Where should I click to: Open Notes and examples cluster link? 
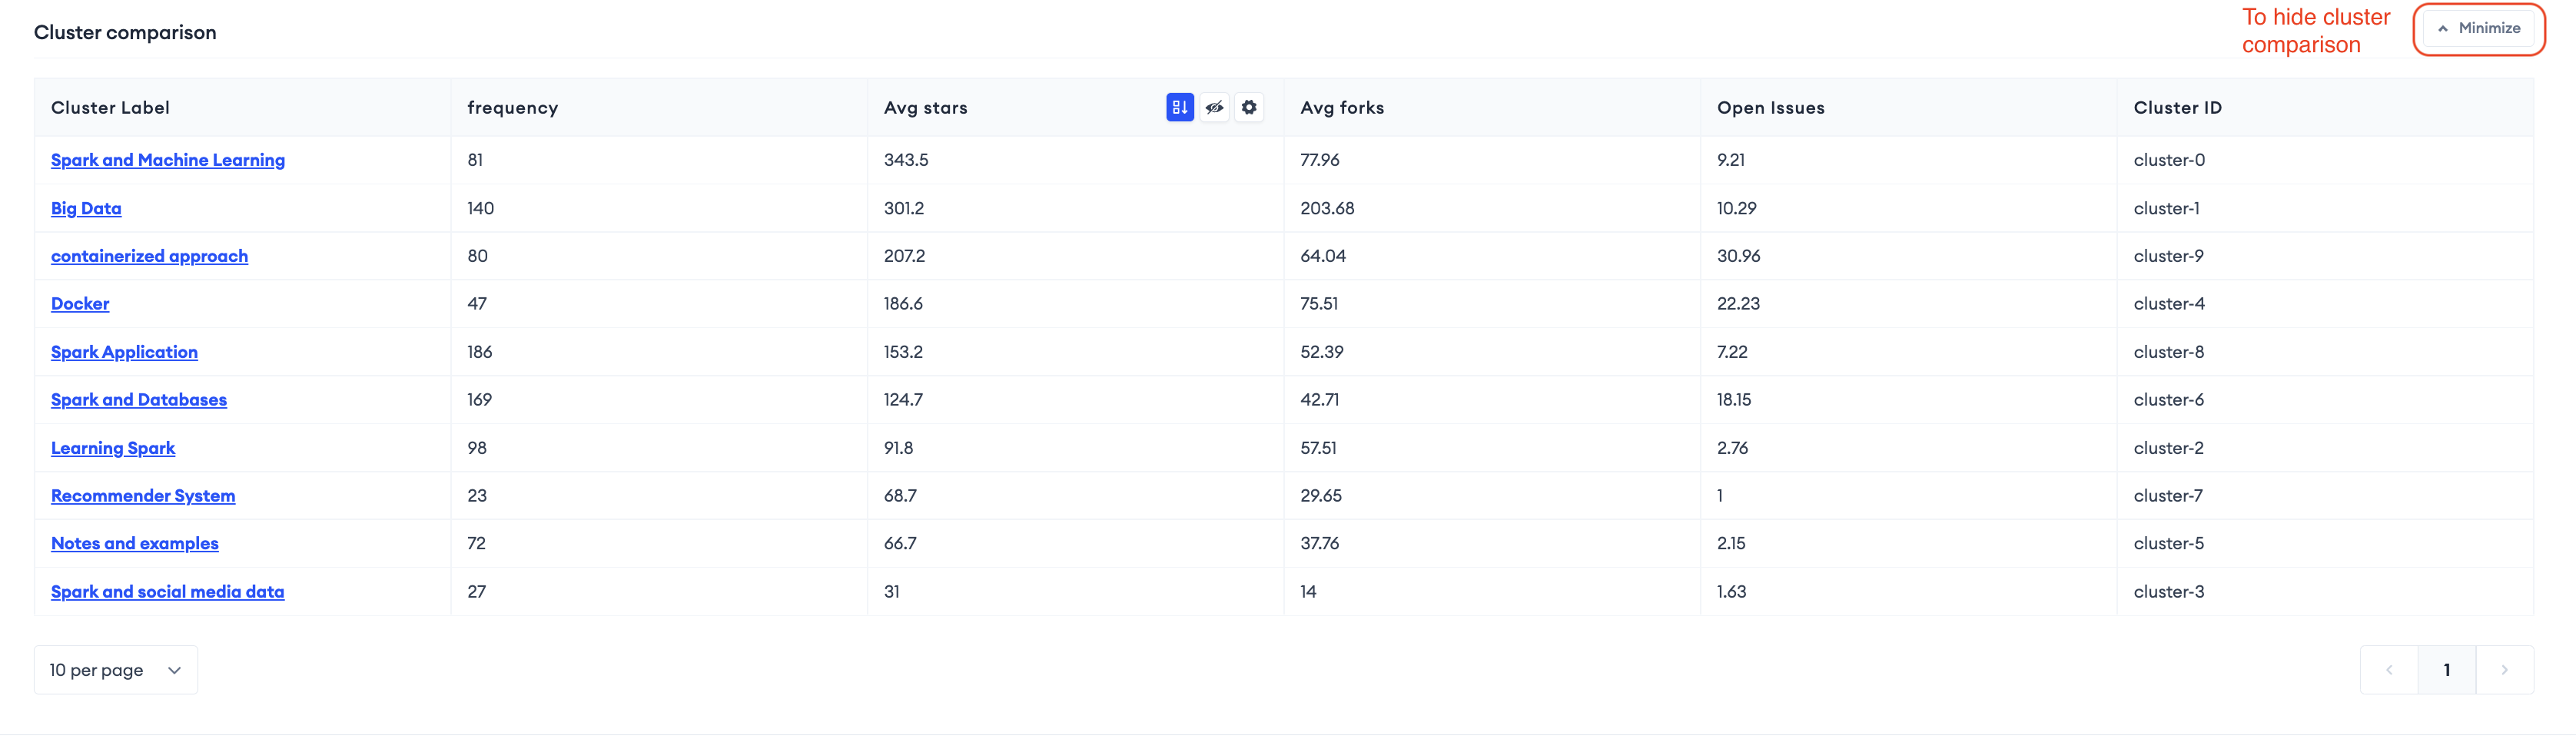click(135, 543)
